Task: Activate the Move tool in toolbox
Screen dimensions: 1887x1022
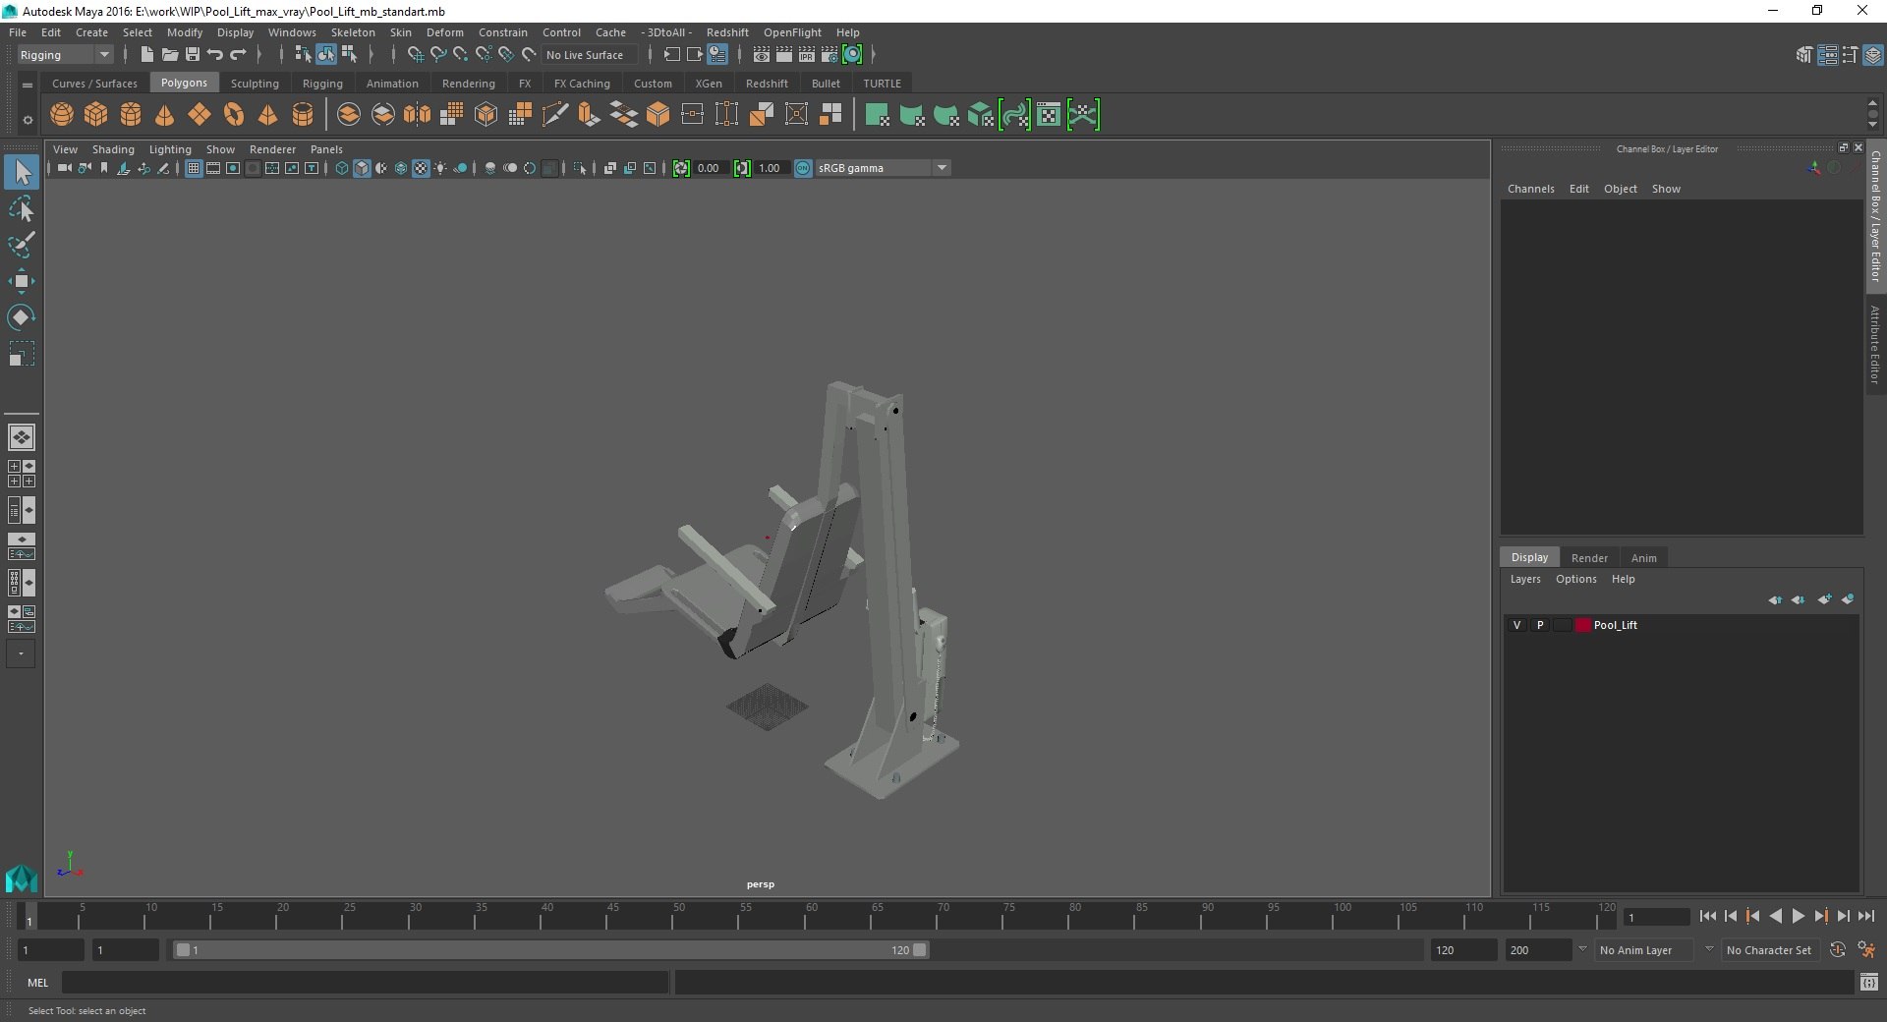Action: [21, 281]
